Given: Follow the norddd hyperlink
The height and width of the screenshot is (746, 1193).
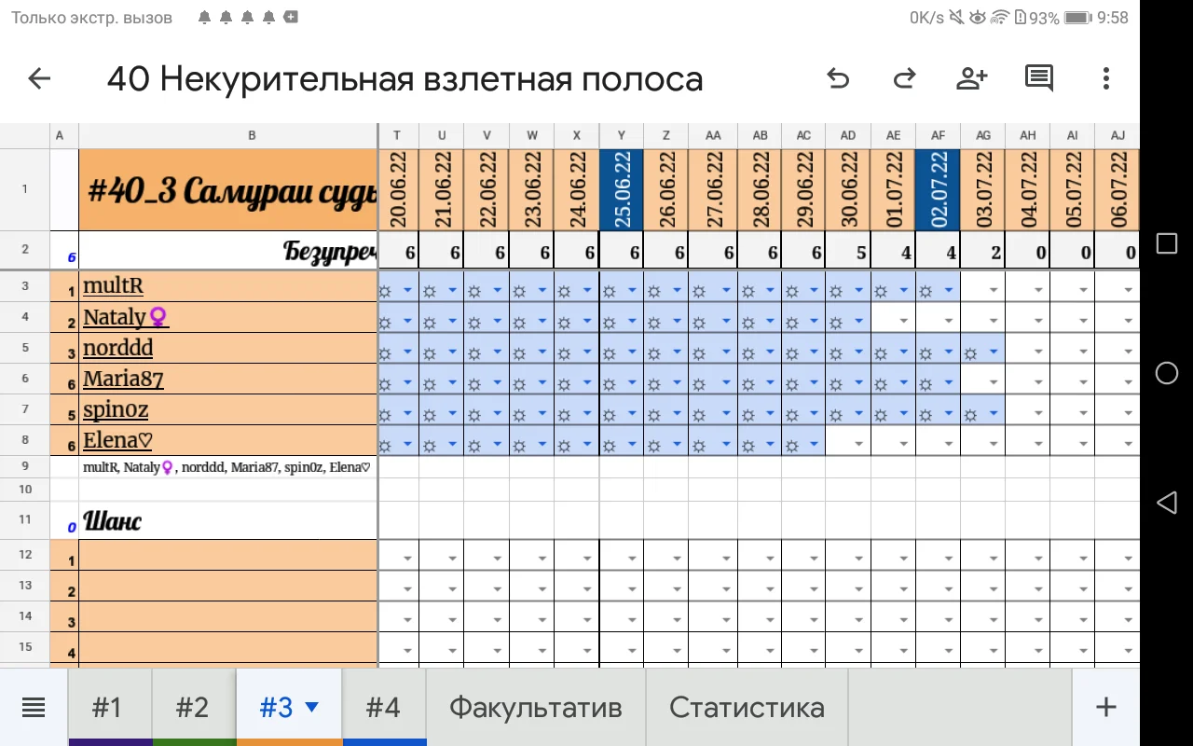Looking at the screenshot, I should click(x=117, y=347).
